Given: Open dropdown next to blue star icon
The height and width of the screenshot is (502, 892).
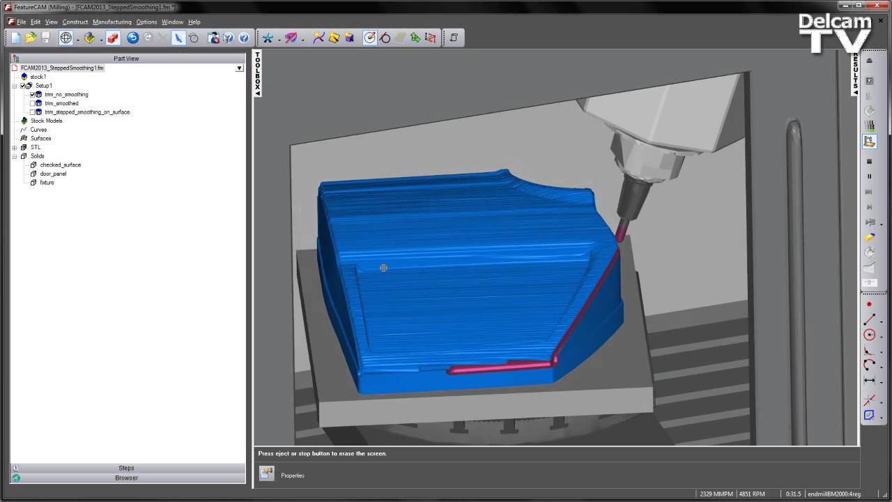Looking at the screenshot, I should coord(279,39).
